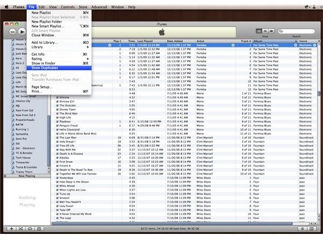Click the Genius button at bottom right
This screenshot has width=323, height=242.
[303, 229]
